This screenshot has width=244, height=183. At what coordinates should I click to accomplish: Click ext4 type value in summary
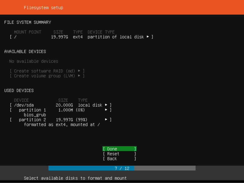click(78, 37)
